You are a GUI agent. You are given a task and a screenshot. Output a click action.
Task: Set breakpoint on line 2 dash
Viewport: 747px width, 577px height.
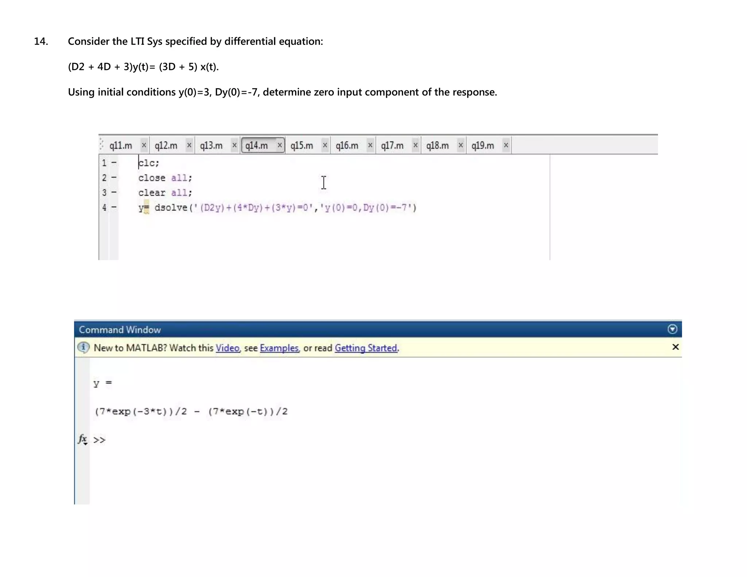point(114,178)
